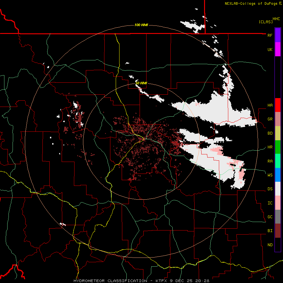Image resolution: width=283 pixels, height=283 pixels.
Task: Click the HA red legend color block
Action: 278,105
